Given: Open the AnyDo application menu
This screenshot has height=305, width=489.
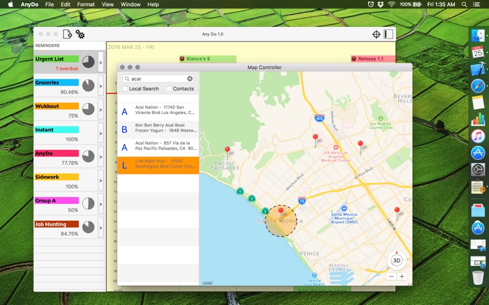Looking at the screenshot, I should click(x=31, y=4).
